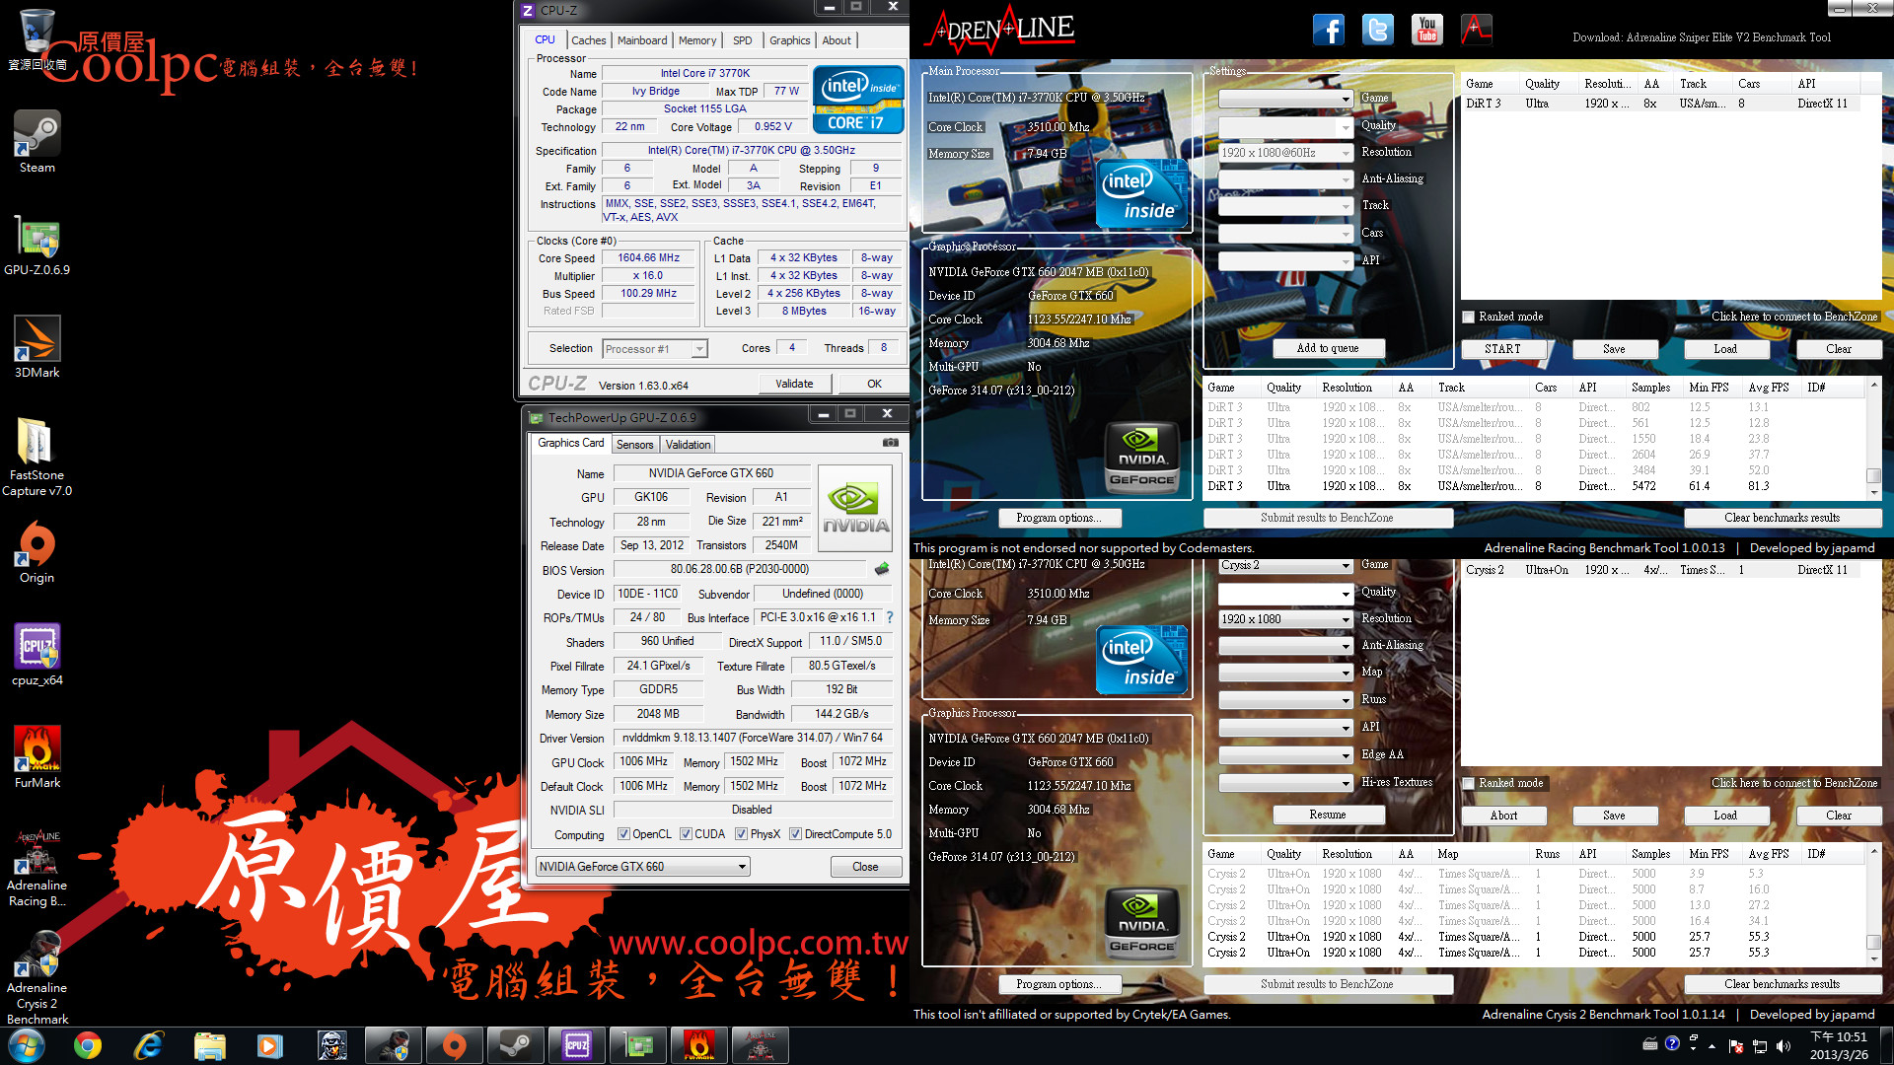Switch to the SPD tab in CPU-Z

(x=743, y=40)
